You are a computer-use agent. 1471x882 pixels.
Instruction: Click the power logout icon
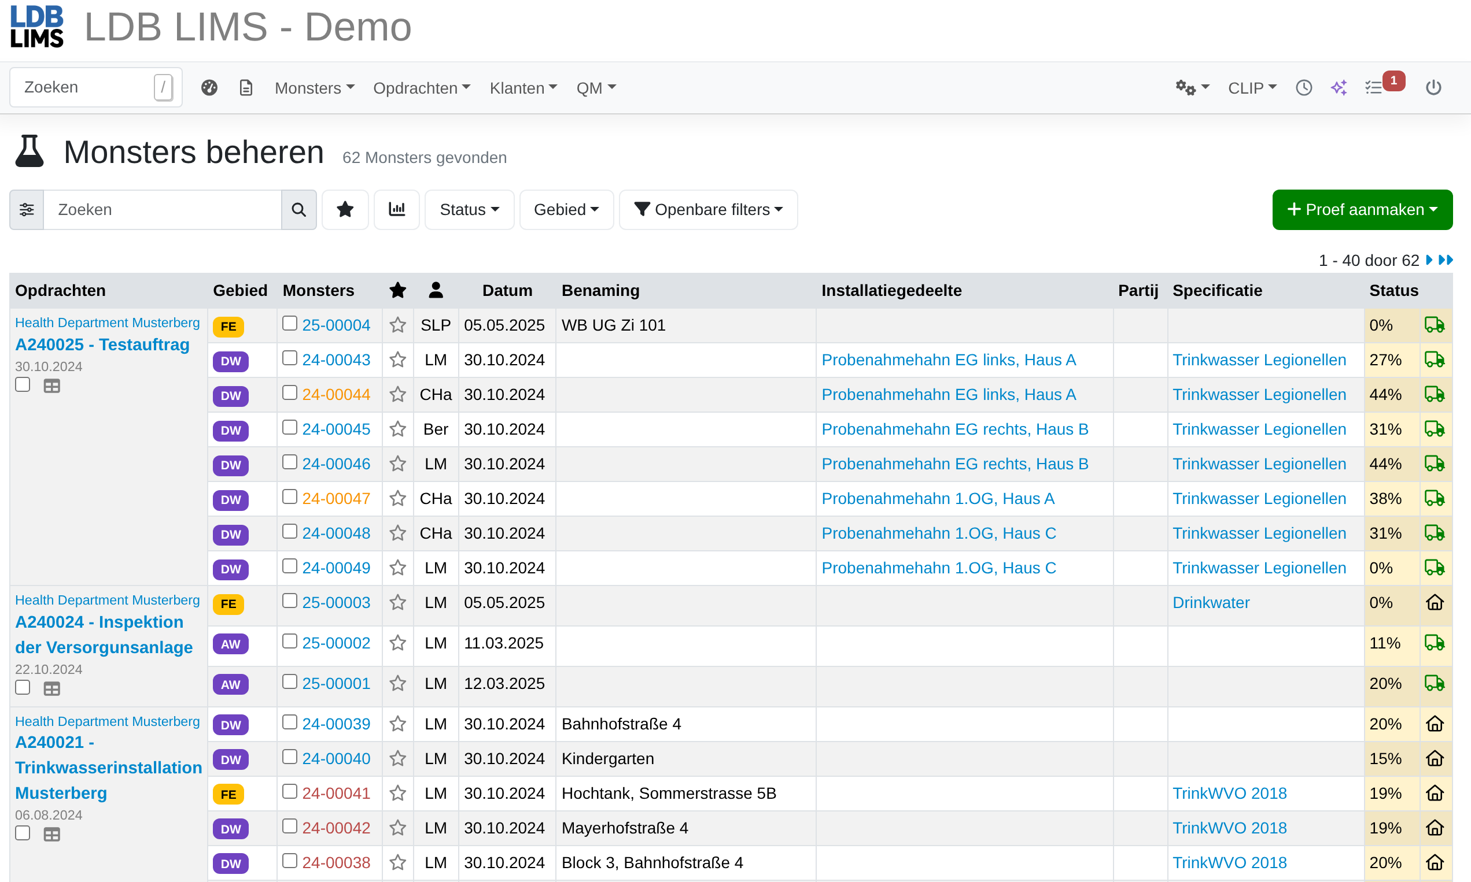pos(1433,88)
